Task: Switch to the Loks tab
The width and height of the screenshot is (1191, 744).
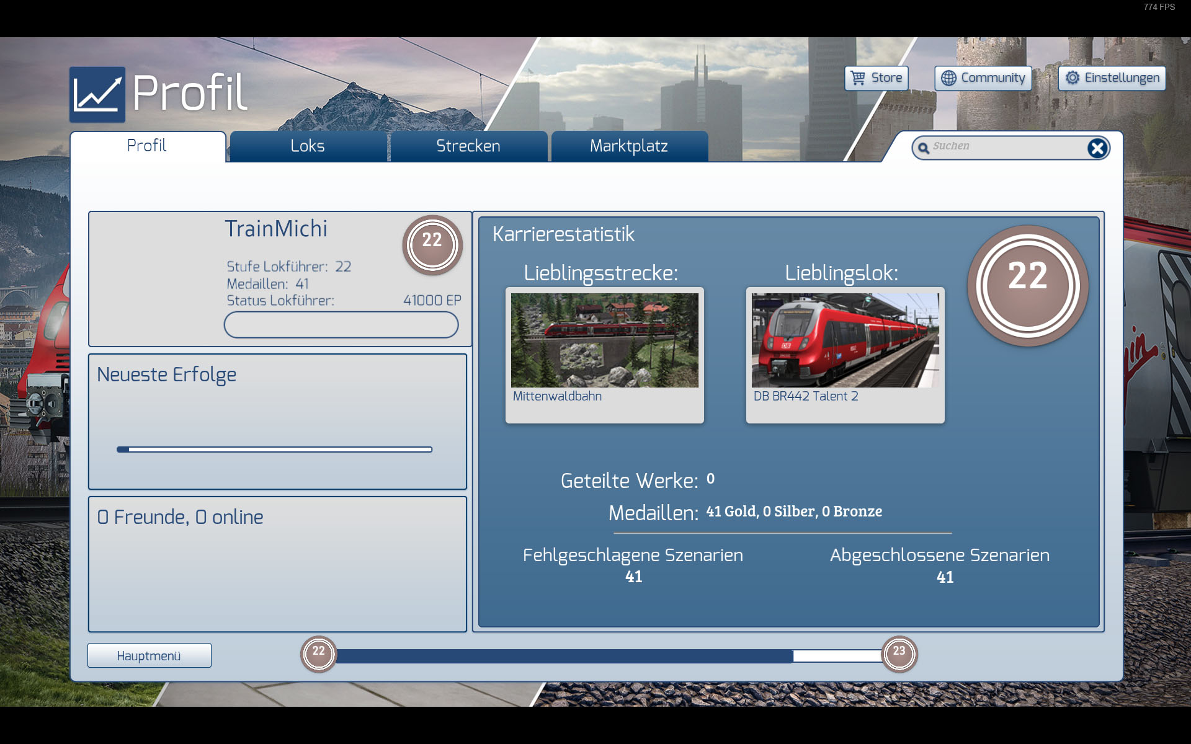Action: [x=308, y=146]
